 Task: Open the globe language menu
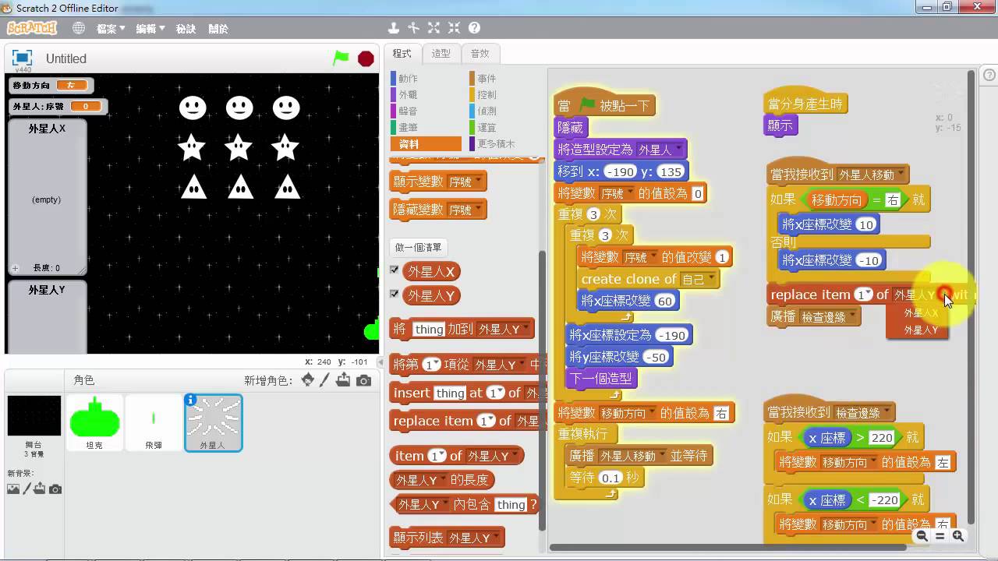[x=79, y=28]
